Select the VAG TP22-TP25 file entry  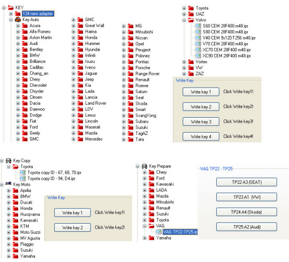pyautogui.click(x=180, y=232)
